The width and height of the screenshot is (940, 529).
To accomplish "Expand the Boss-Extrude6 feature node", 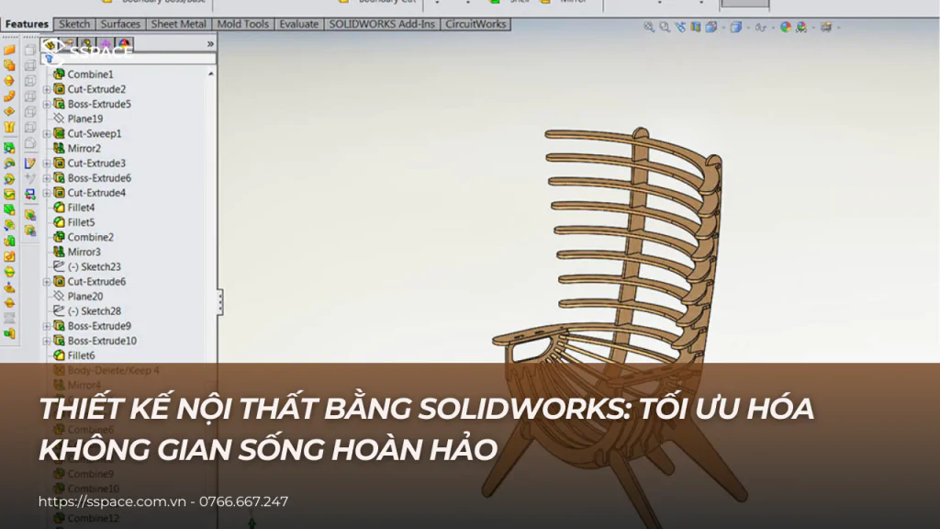I will (x=47, y=178).
